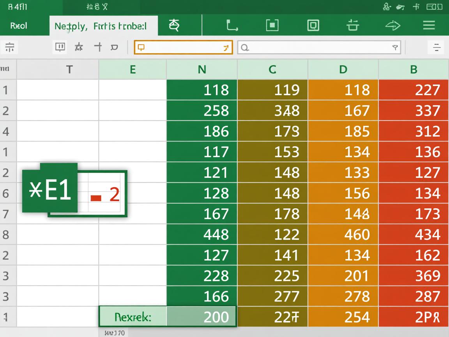Click the square-with-dot icon in the ribbon
449x337 pixels.
tap(272, 26)
